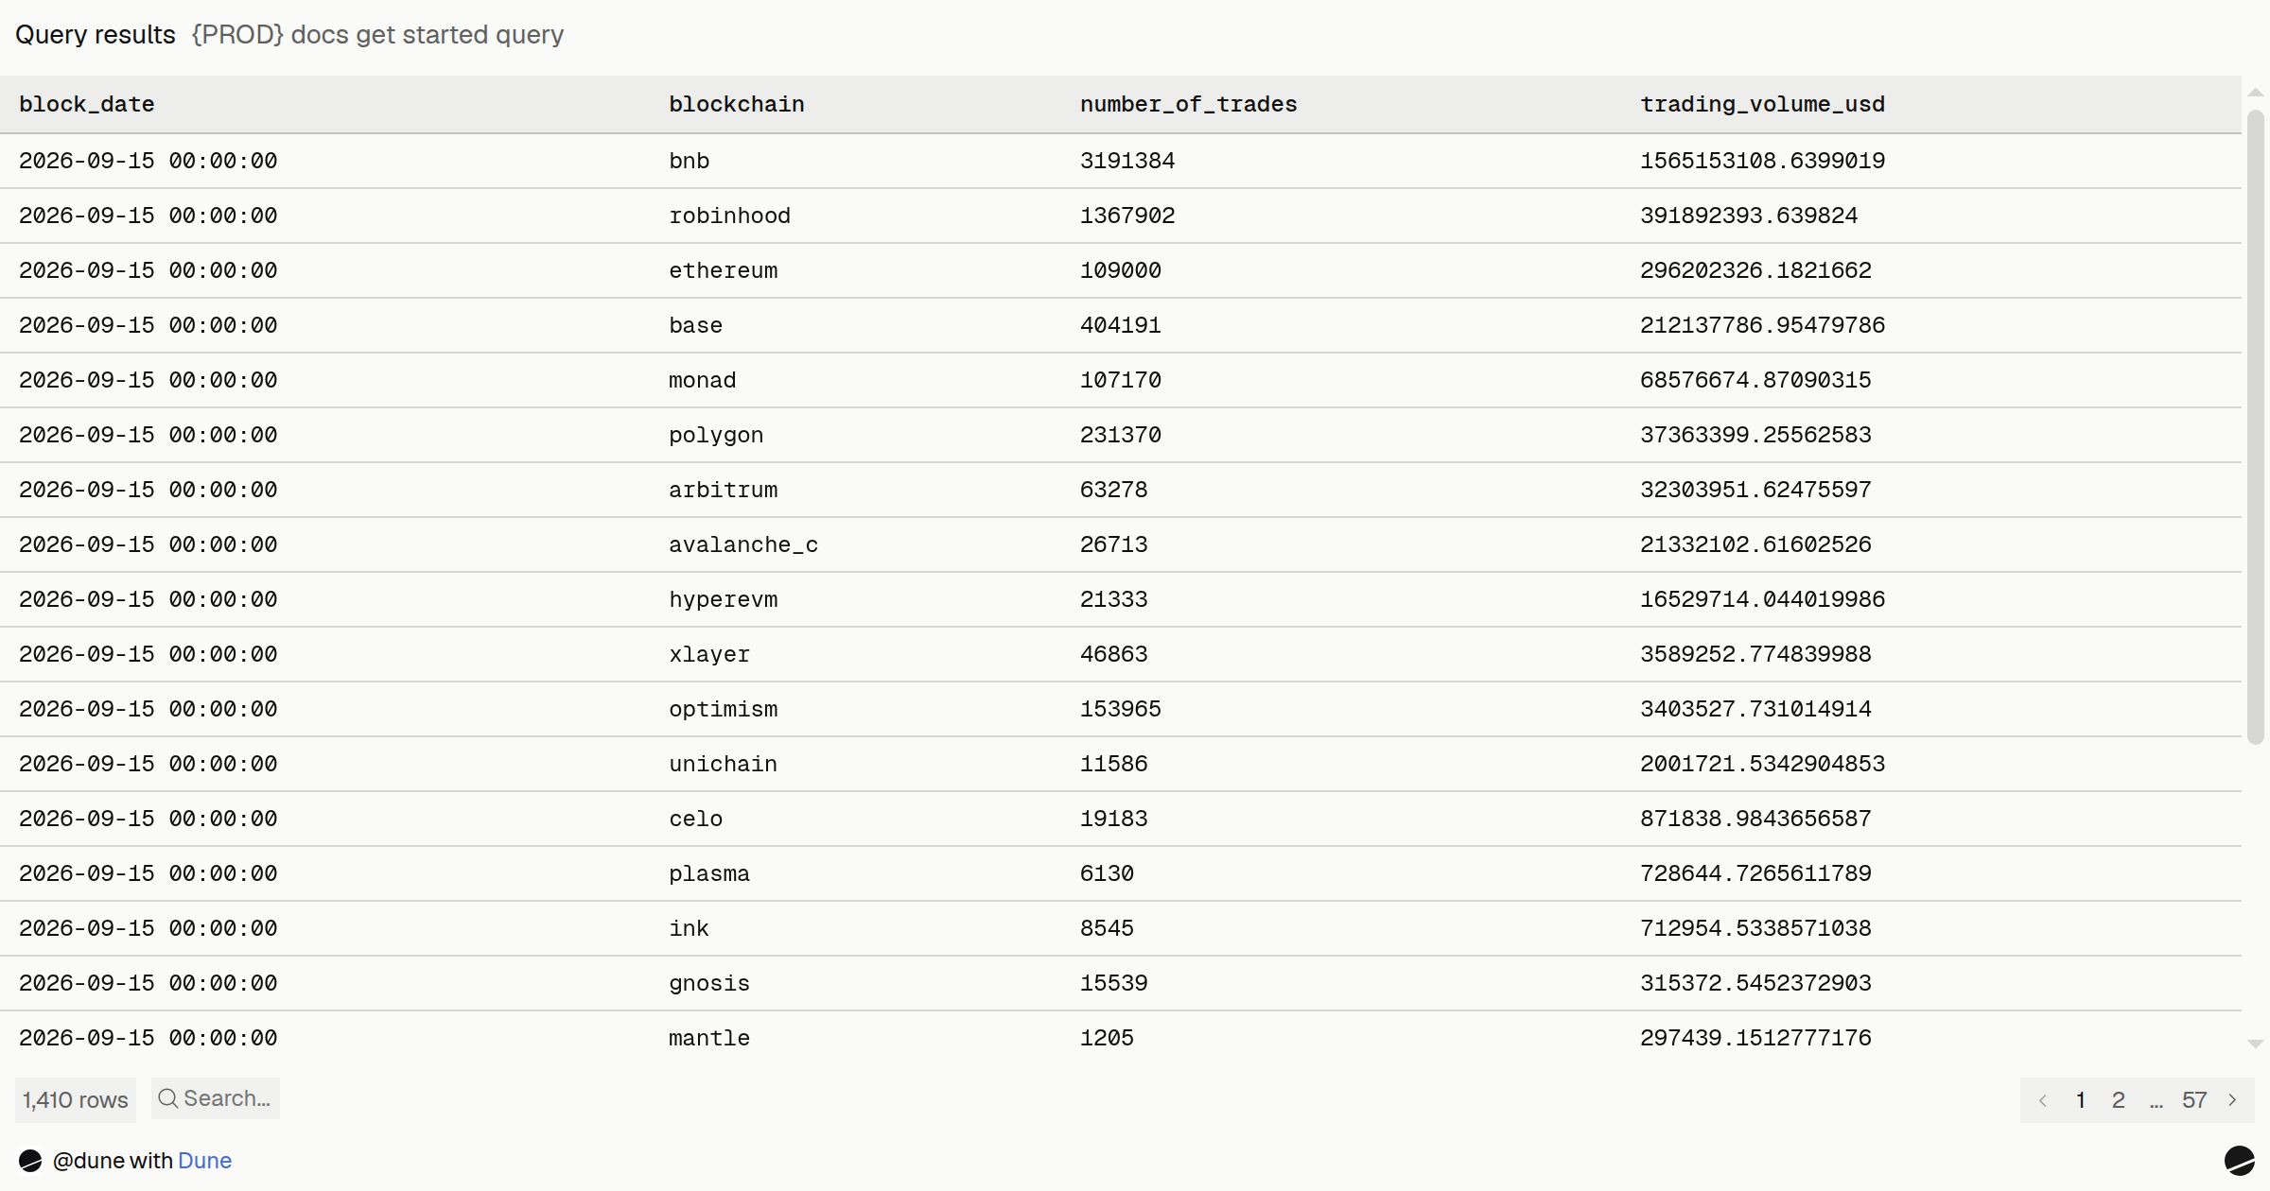2270x1191 pixels.
Task: Click the scrollbar down arrow
Action: [2256, 1044]
